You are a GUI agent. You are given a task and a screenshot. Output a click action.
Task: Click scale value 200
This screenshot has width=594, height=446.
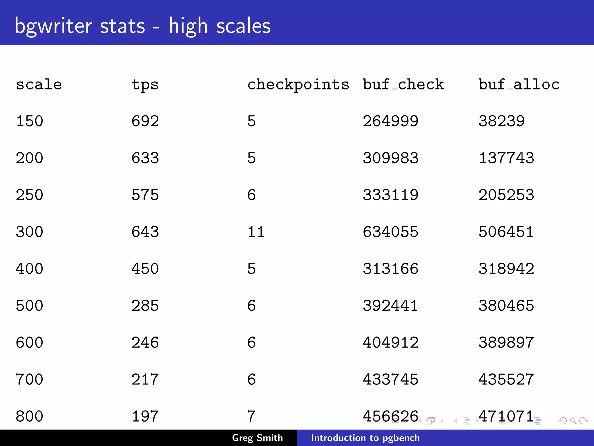coord(30,158)
